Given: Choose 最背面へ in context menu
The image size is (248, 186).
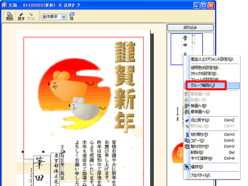Looking at the screenshot, I should pyautogui.click(x=212, y=112).
